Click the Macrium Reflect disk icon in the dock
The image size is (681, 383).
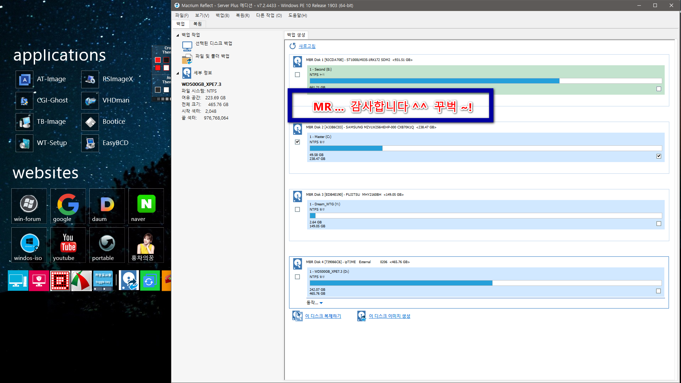[x=129, y=281]
